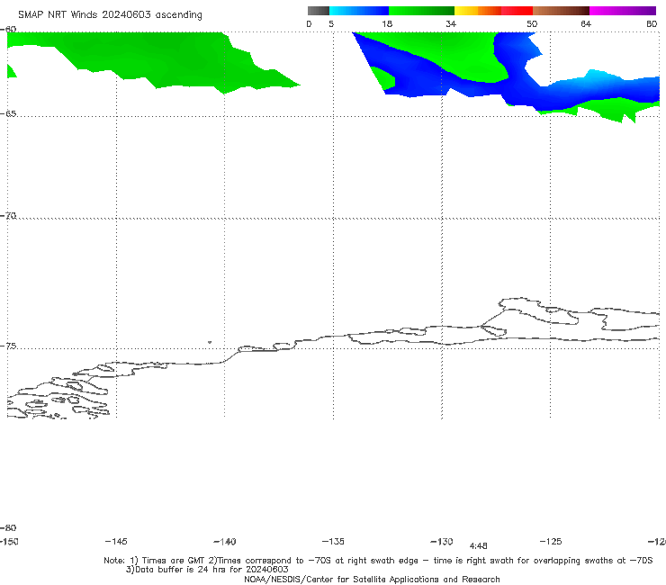The image size is (666, 585).
Task: Click the colorbar label 64
Action: [586, 24]
